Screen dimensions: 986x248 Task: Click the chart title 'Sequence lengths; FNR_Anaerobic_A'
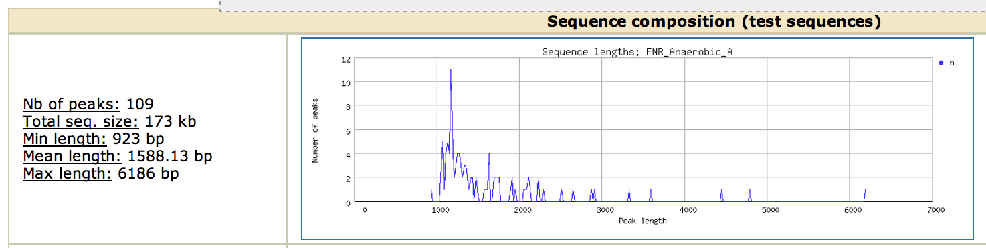coord(637,51)
